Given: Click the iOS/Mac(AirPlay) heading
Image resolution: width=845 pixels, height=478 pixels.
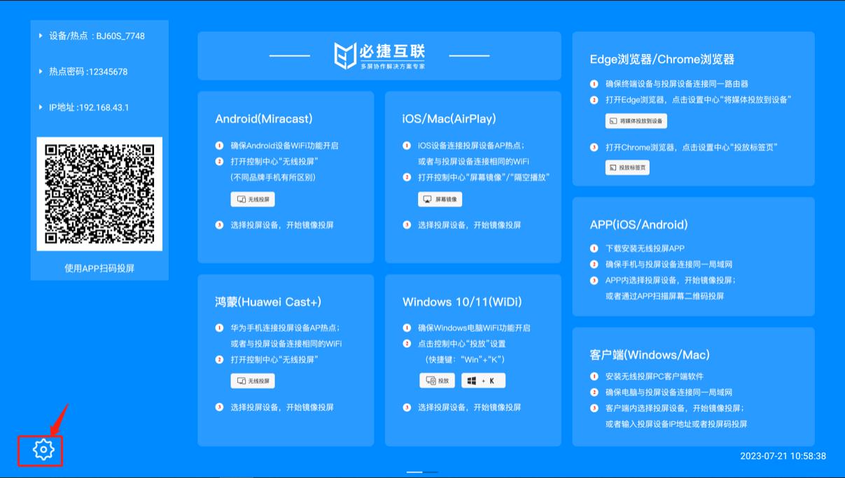Looking at the screenshot, I should pyautogui.click(x=449, y=119).
